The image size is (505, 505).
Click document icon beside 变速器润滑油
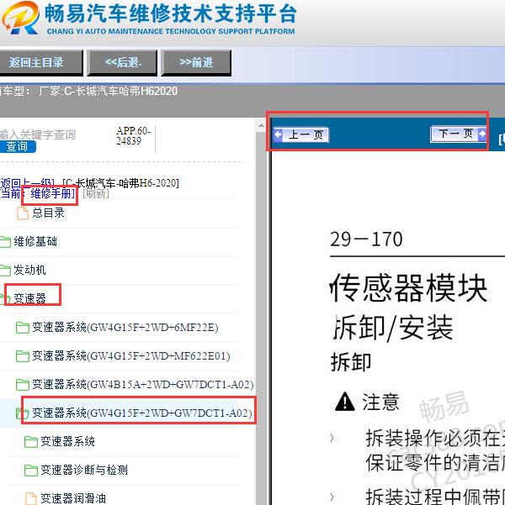click(x=31, y=498)
